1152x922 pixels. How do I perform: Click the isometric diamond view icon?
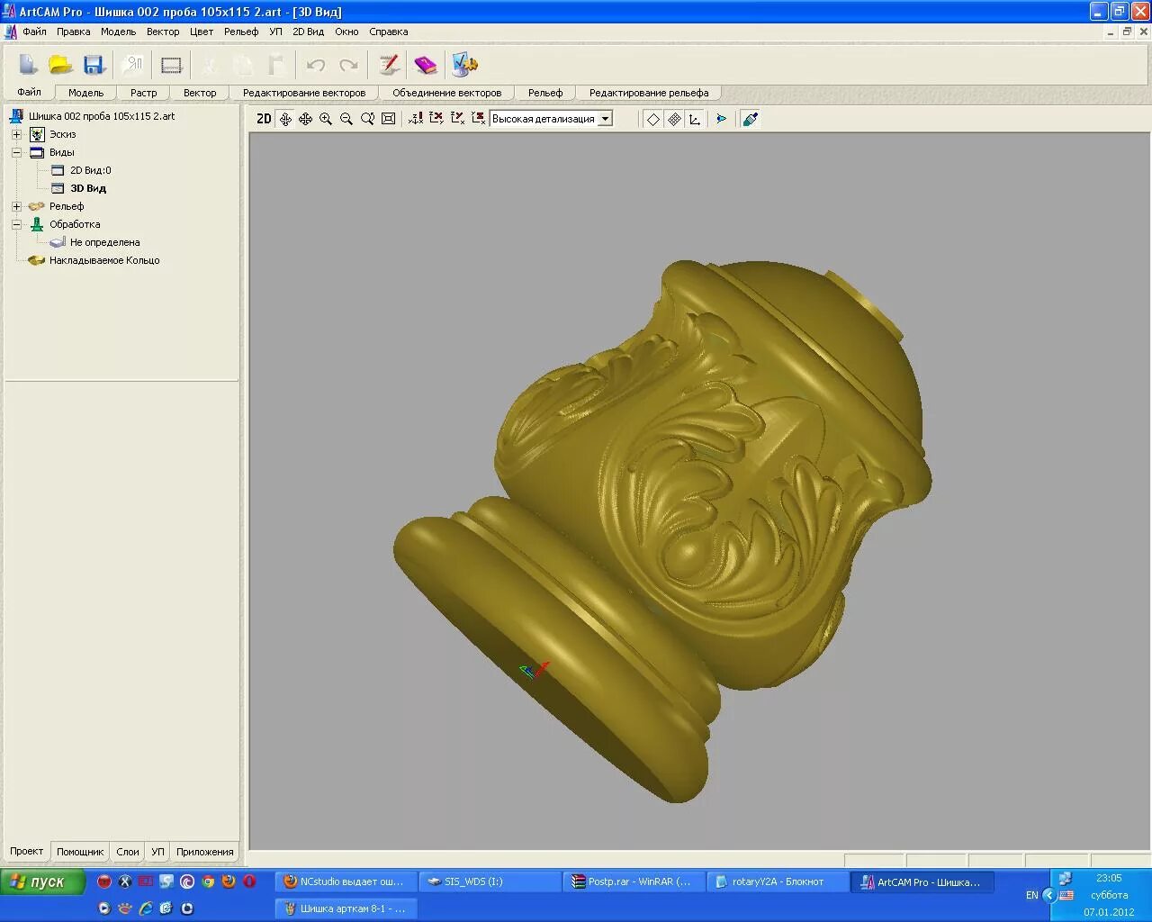[653, 119]
